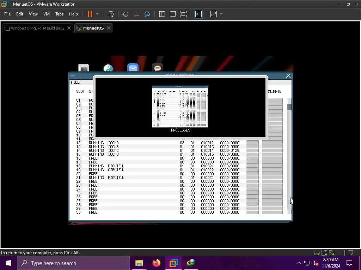
Task: Send Ctrl+Alt+Del to the virtual machine
Action: tap(111, 14)
